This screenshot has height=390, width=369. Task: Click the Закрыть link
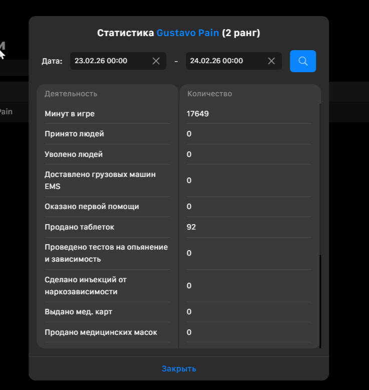(x=179, y=368)
